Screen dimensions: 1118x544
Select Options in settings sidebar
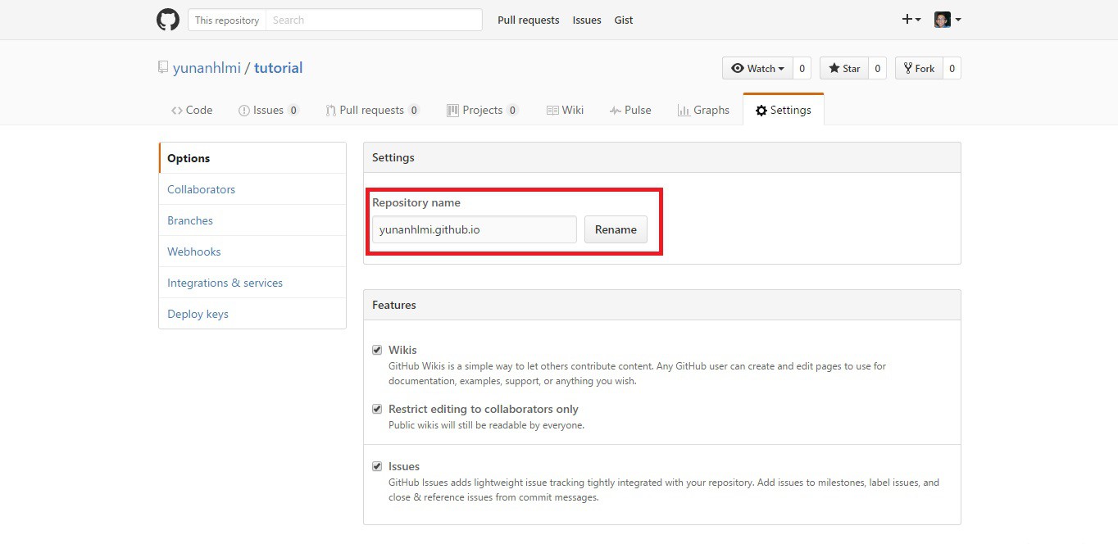[x=252, y=158]
